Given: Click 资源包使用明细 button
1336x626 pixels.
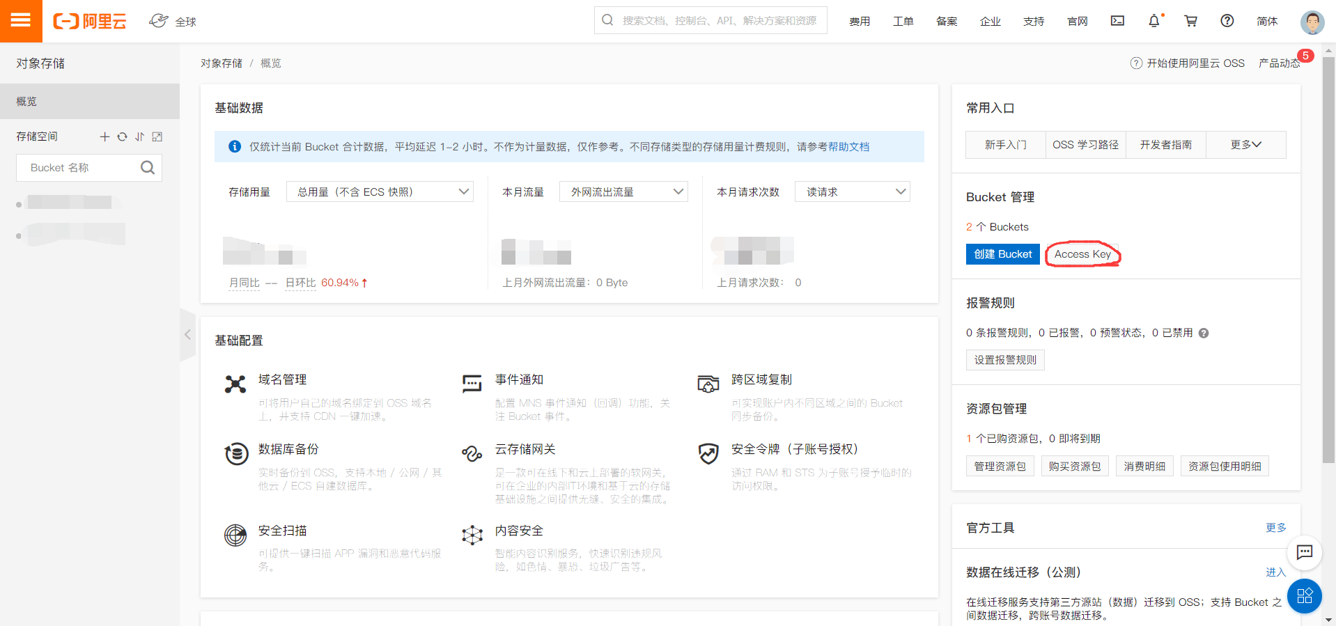Looking at the screenshot, I should tap(1225, 466).
